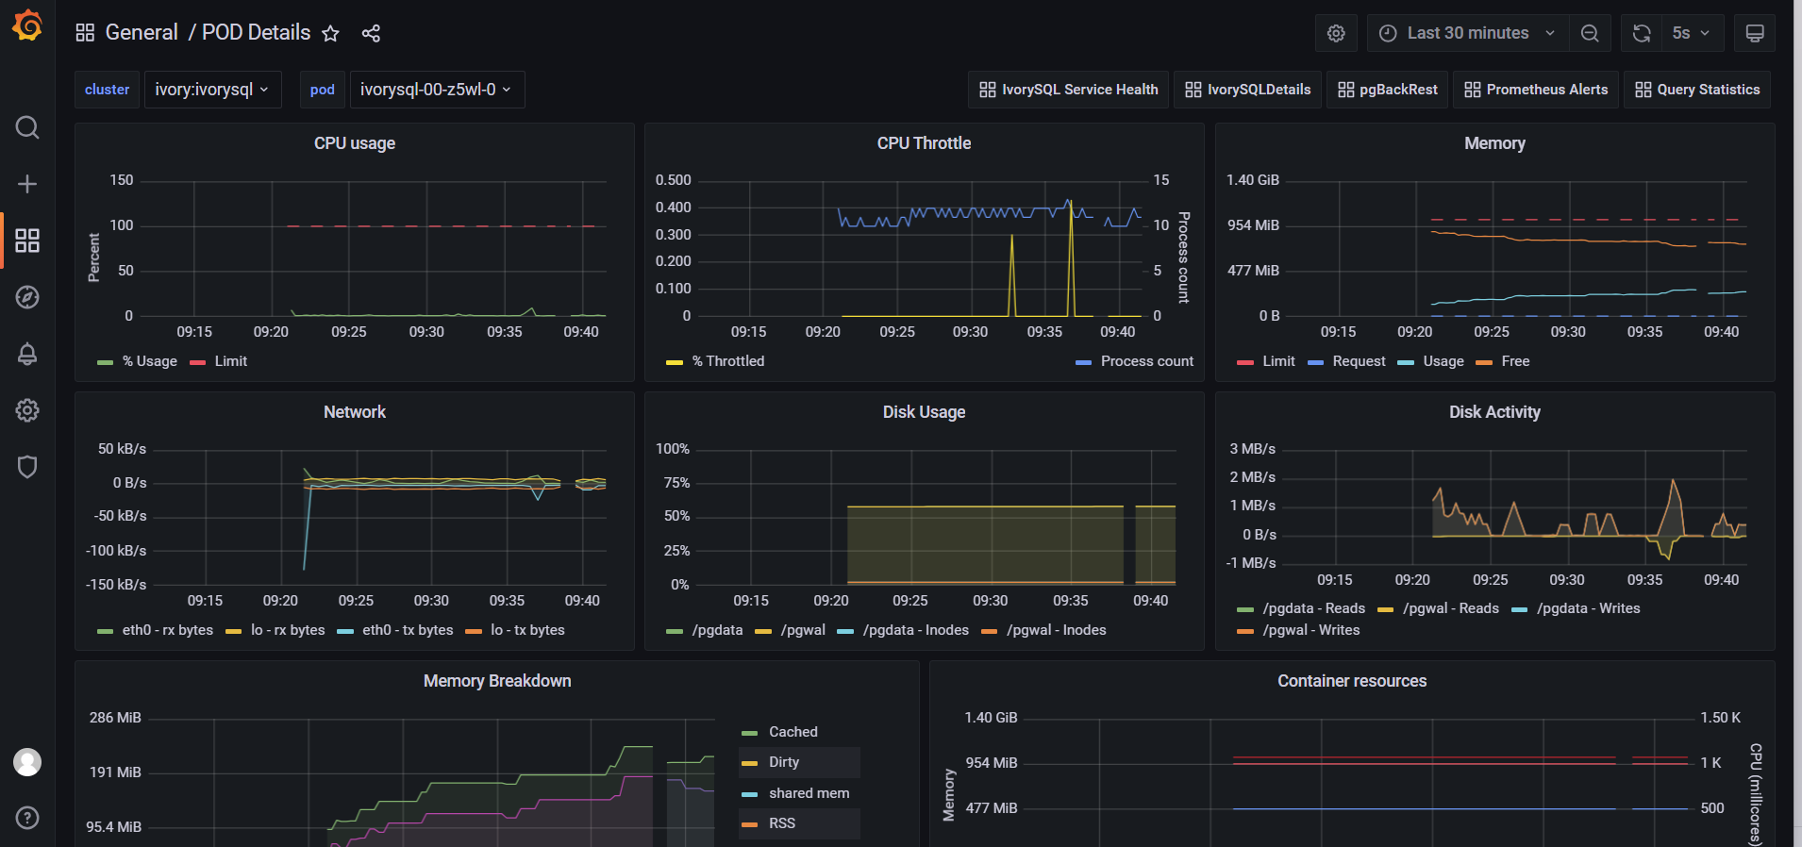
Task: Share the dashboard via share icon
Action: [371, 34]
